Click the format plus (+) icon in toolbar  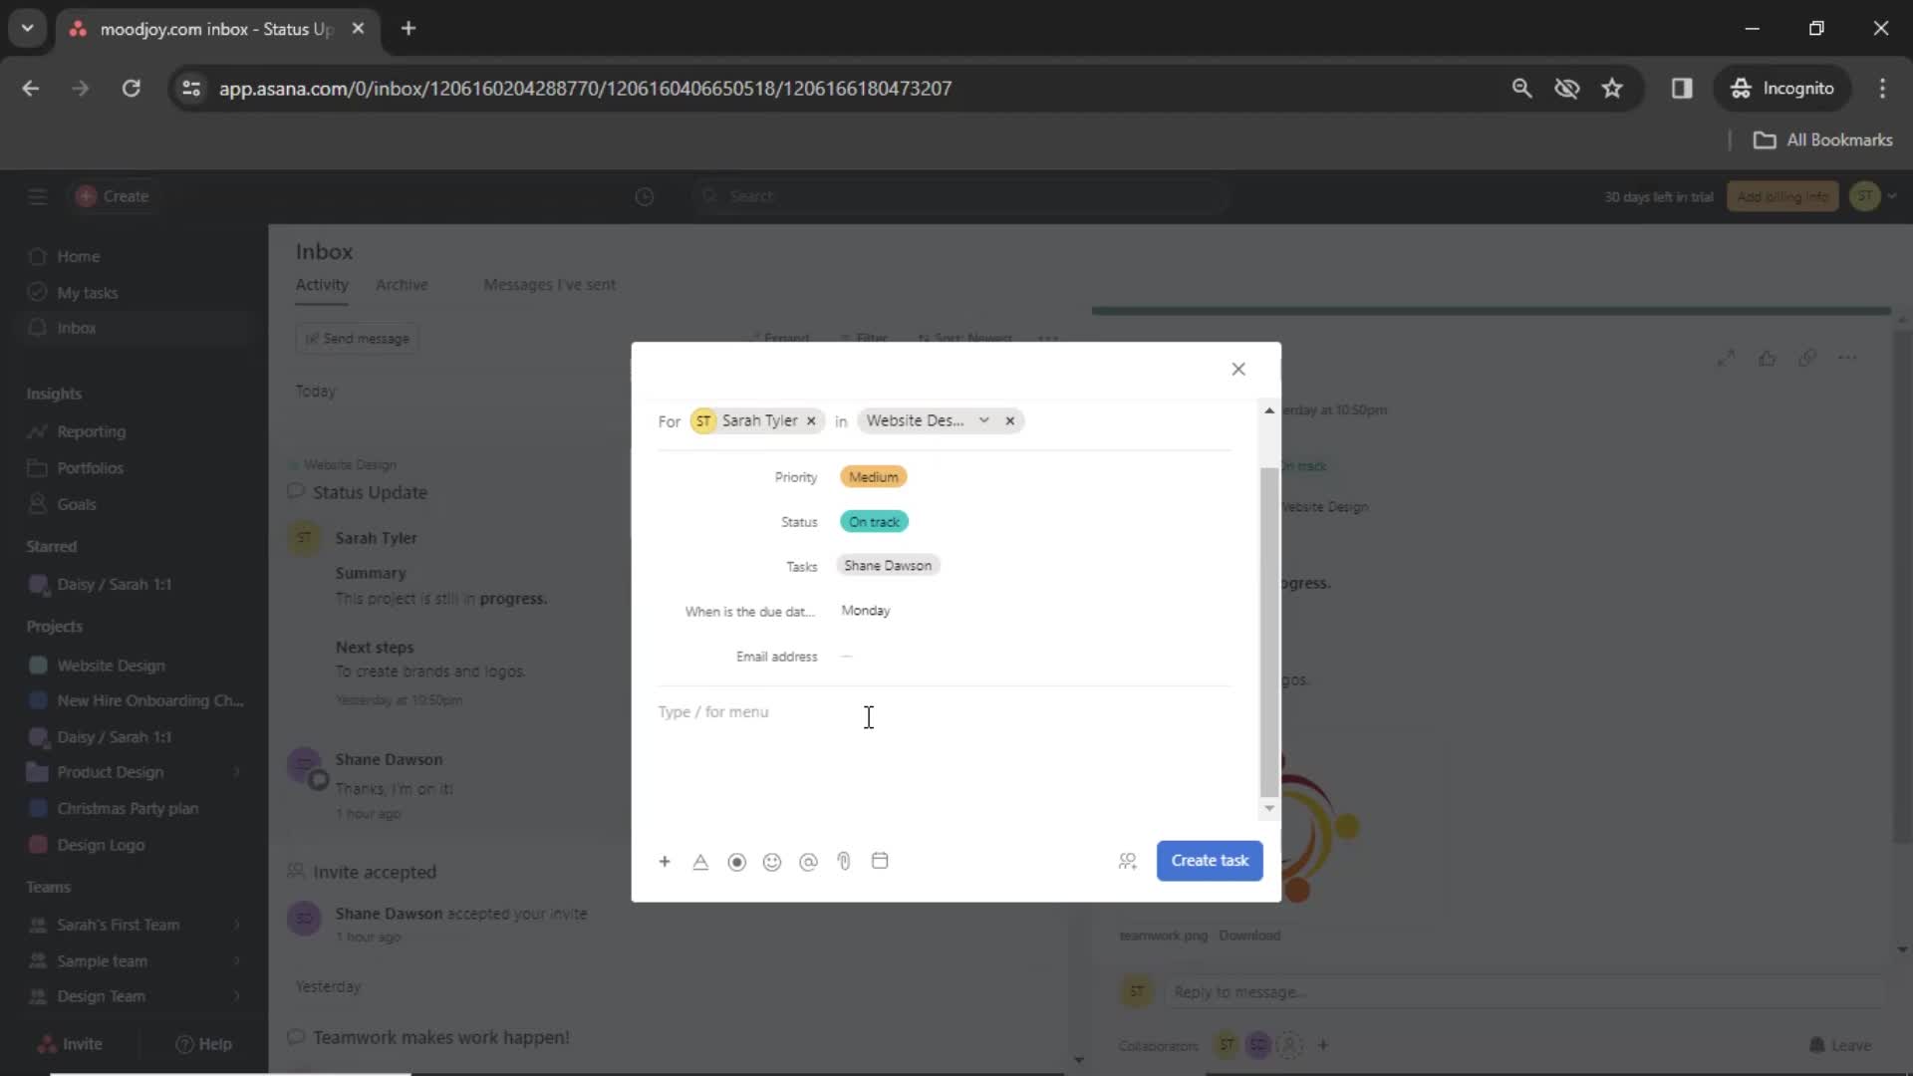click(665, 861)
